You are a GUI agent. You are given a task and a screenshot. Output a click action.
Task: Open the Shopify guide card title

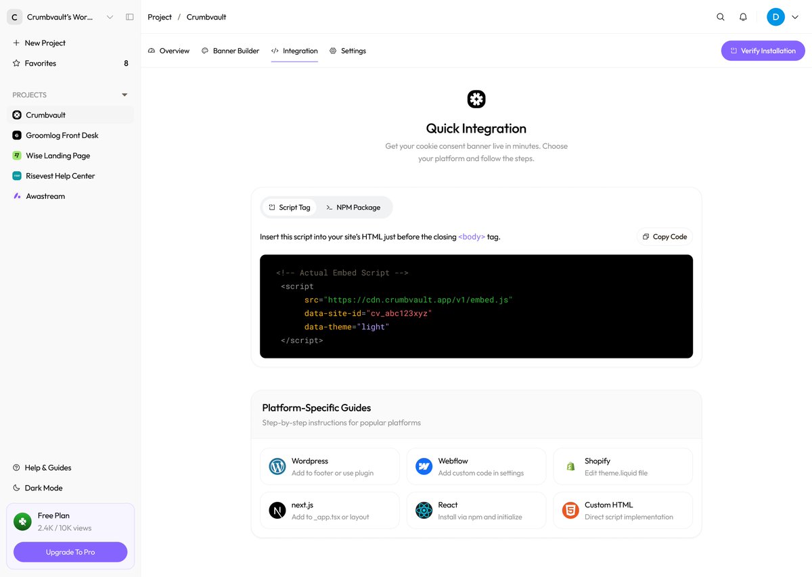pos(597,461)
